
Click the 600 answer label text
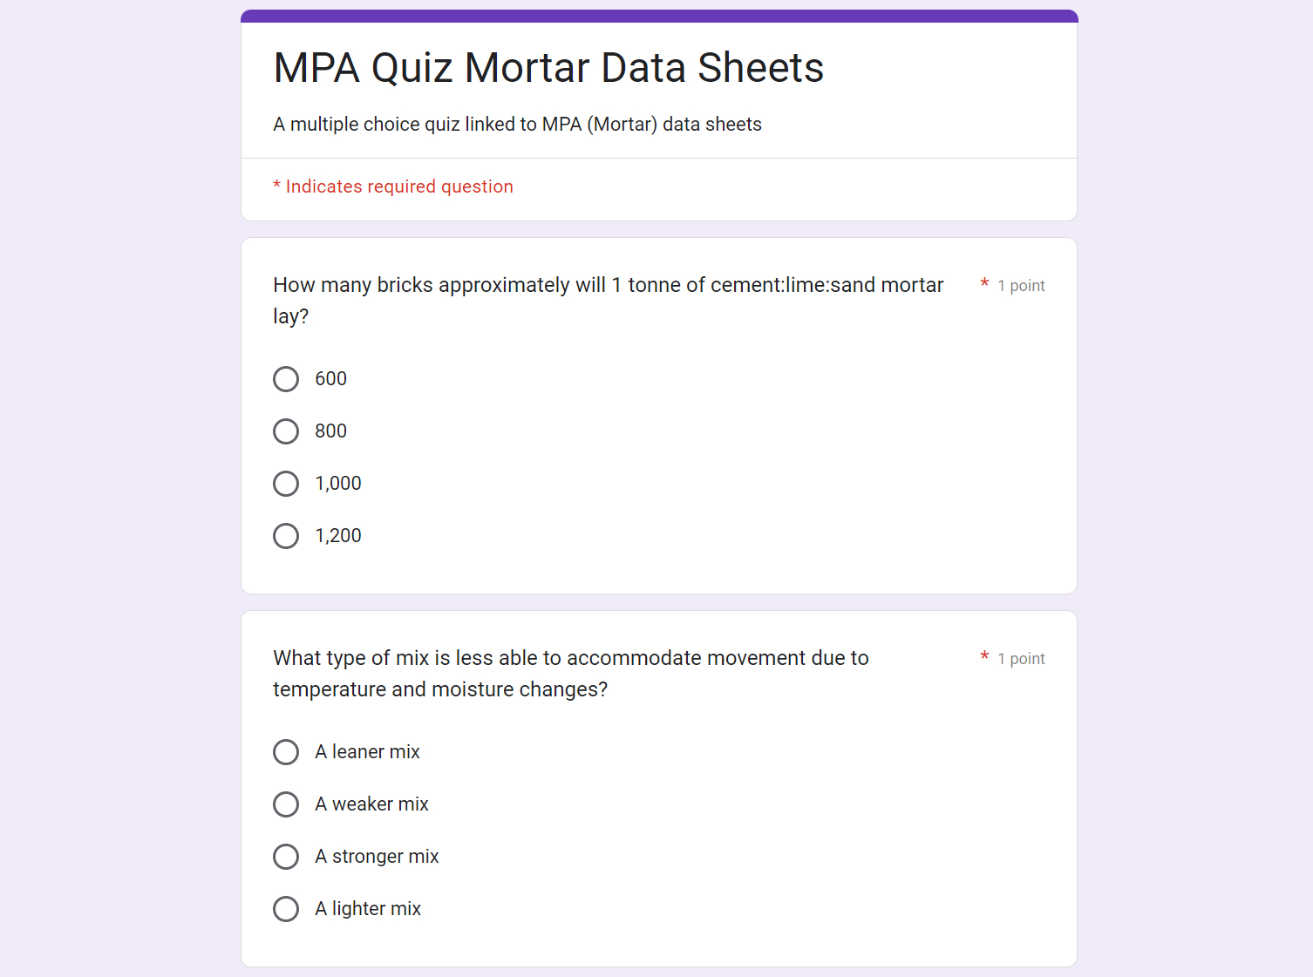pyautogui.click(x=331, y=379)
